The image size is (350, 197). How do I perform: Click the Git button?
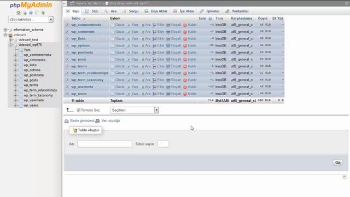pyautogui.click(x=338, y=163)
